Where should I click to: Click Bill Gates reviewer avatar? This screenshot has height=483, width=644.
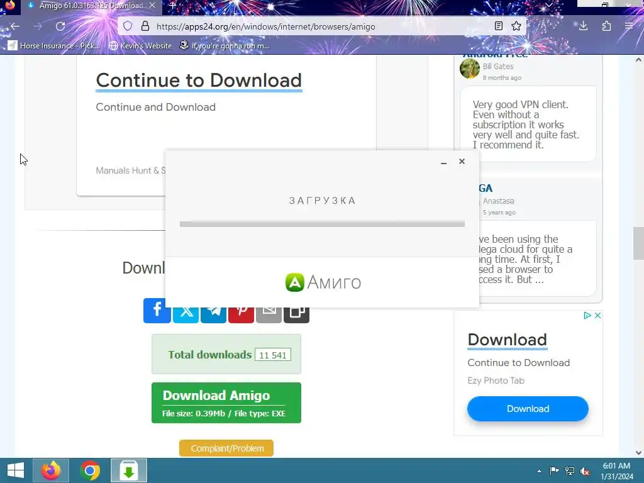pos(469,69)
